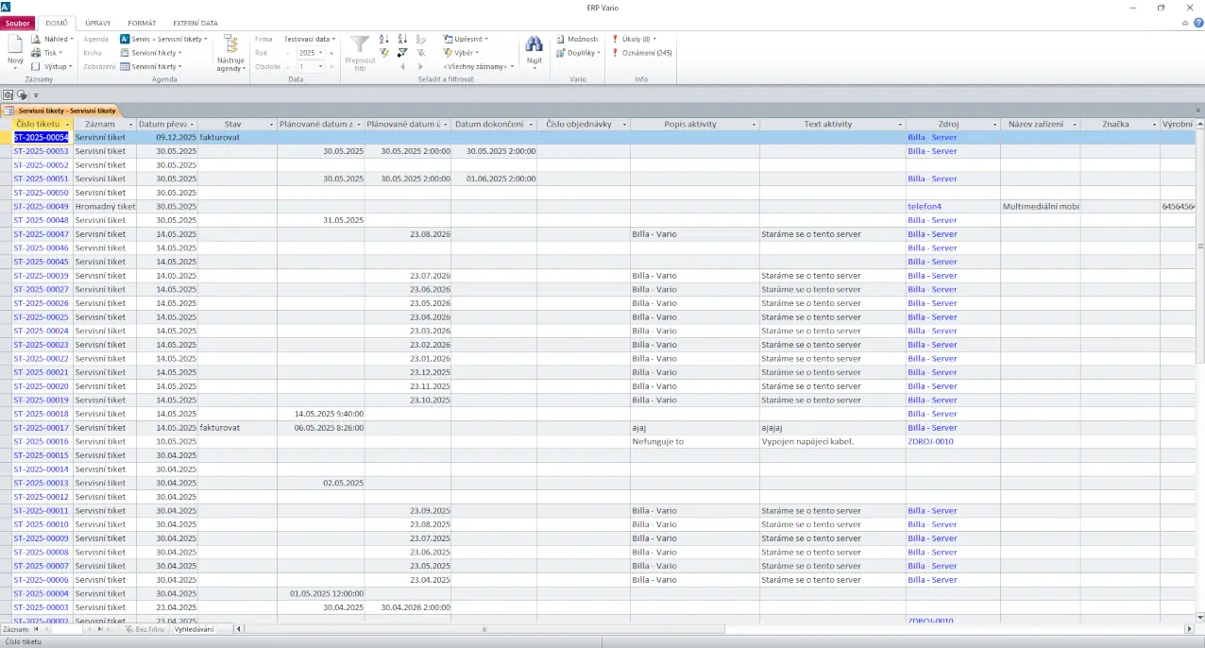Screen dimensions: 1205x648
Task: Sort records descending Z to A
Action: (402, 39)
